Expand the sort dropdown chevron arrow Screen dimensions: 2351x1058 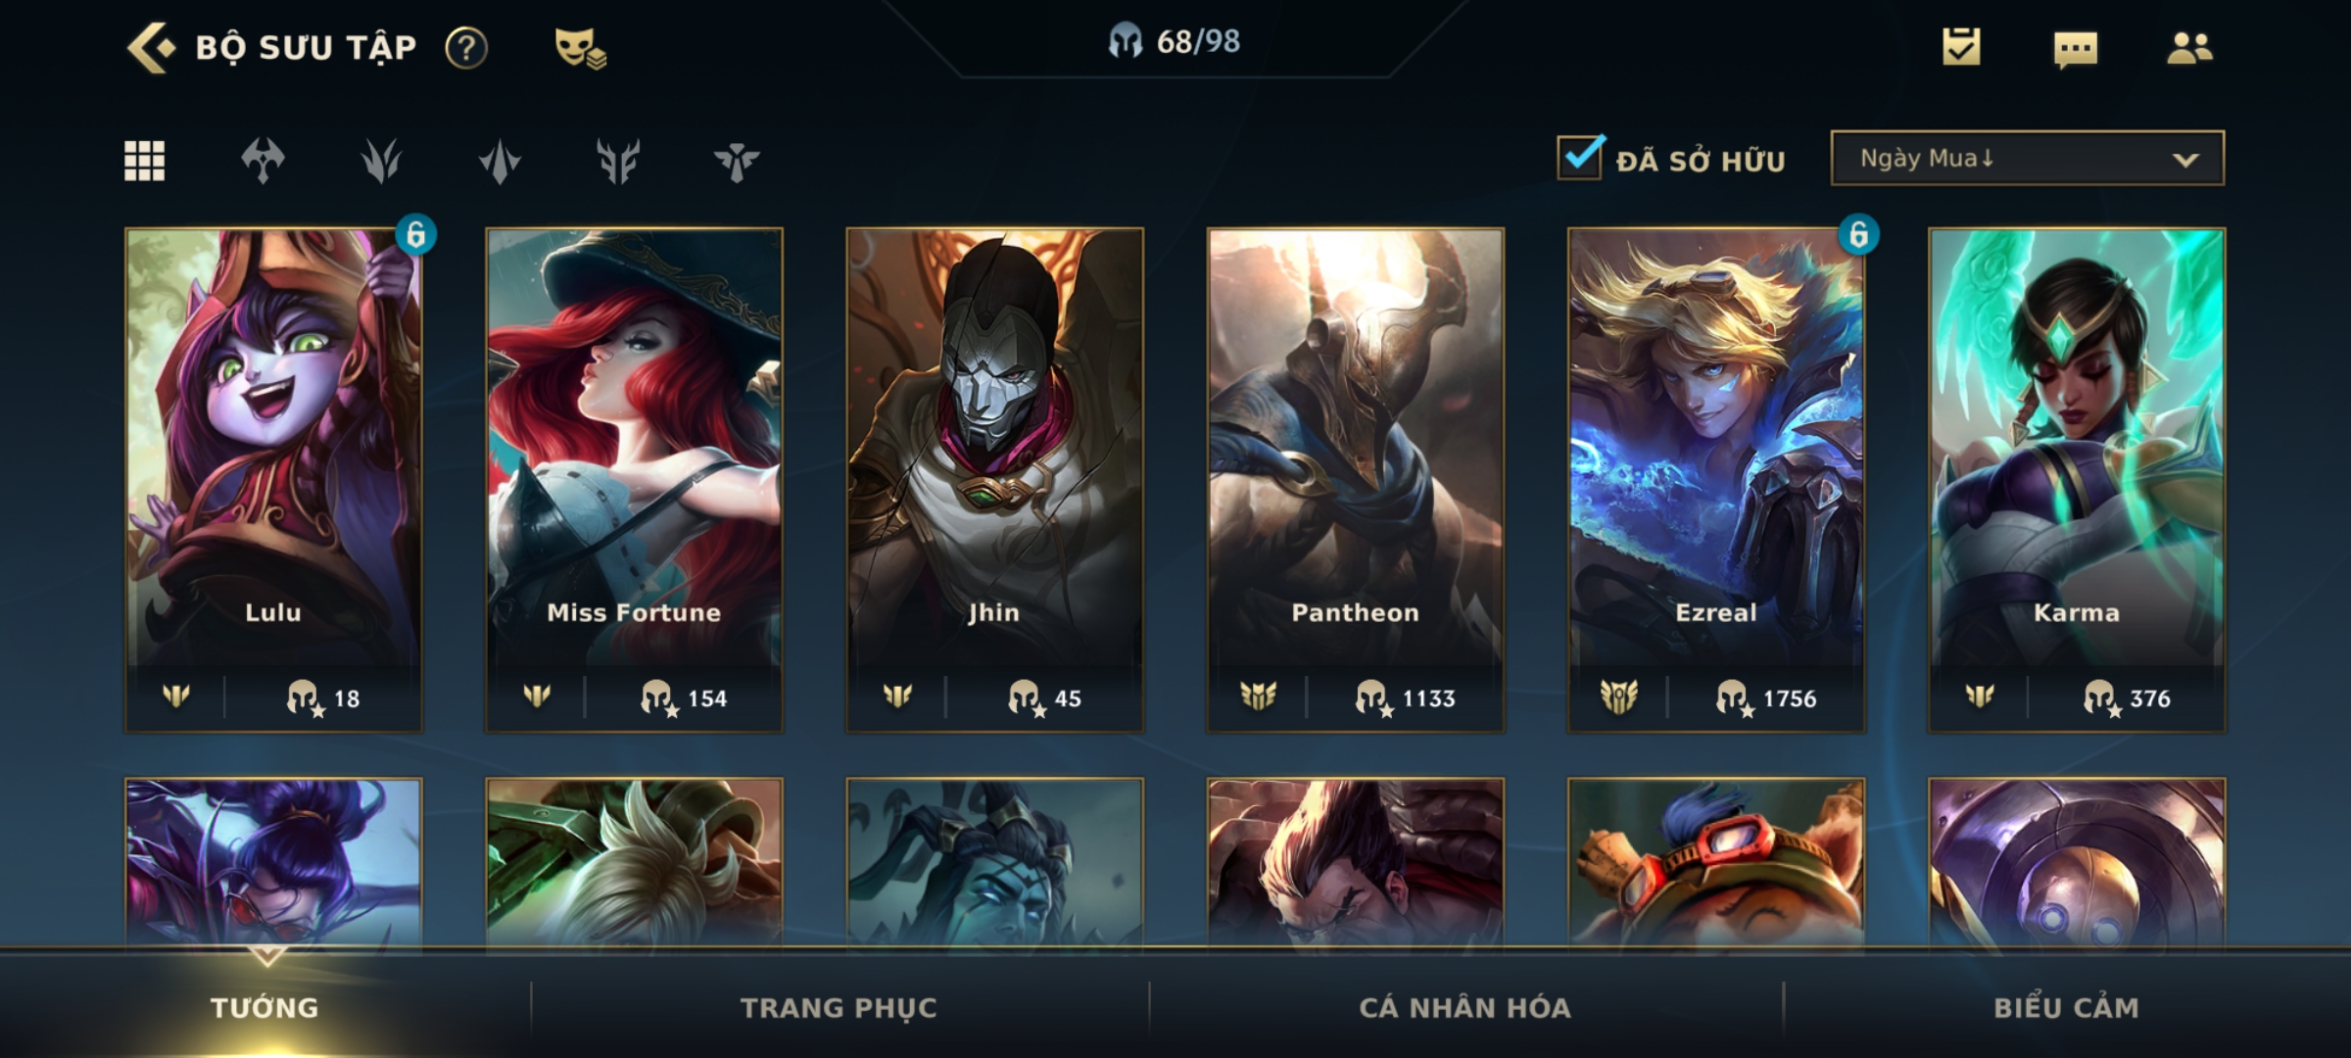(2185, 160)
